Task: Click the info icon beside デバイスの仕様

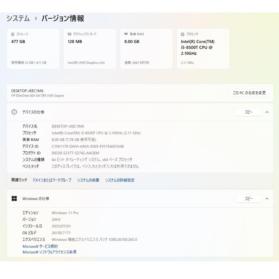Action: point(14,112)
